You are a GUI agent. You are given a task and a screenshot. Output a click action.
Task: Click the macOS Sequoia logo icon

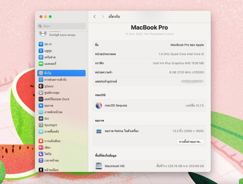coord(99,105)
